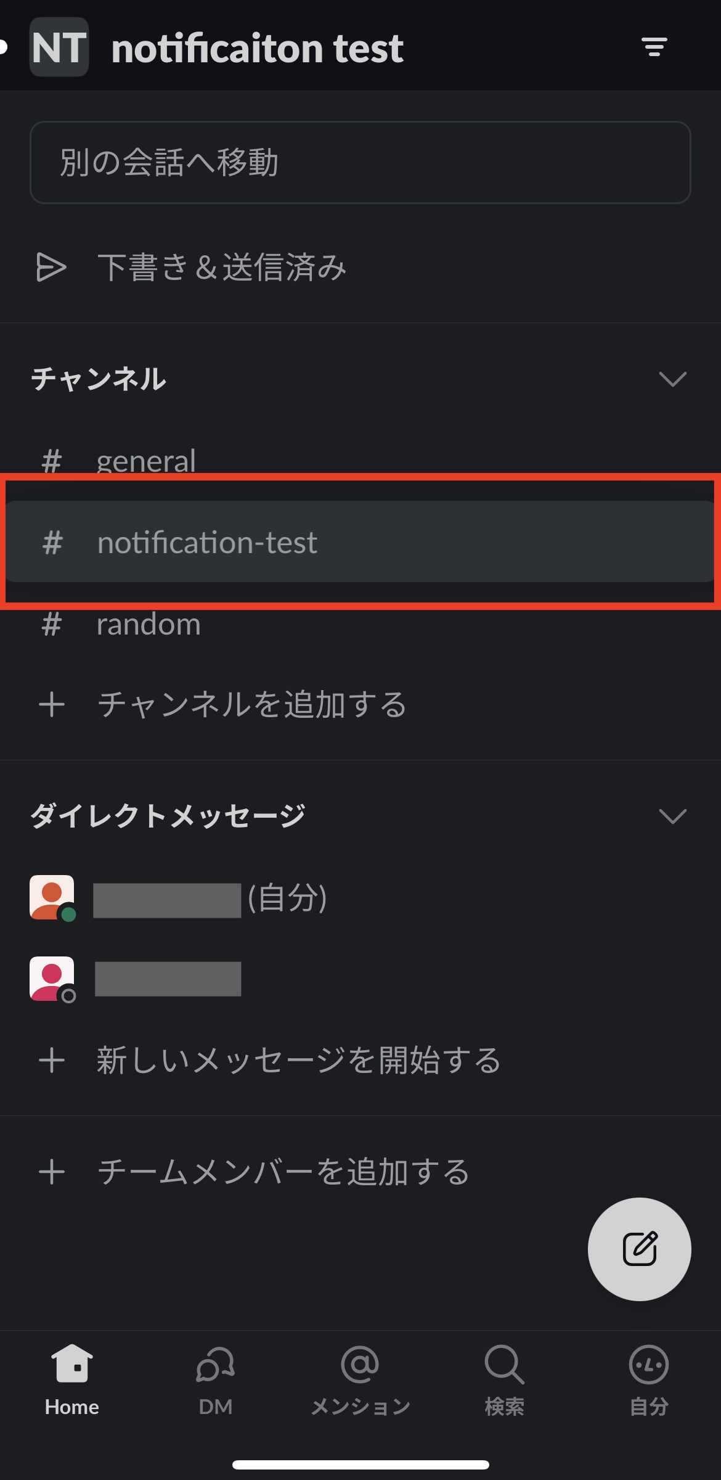Tap the plus icon to add channel
The height and width of the screenshot is (1480, 721).
(x=52, y=704)
